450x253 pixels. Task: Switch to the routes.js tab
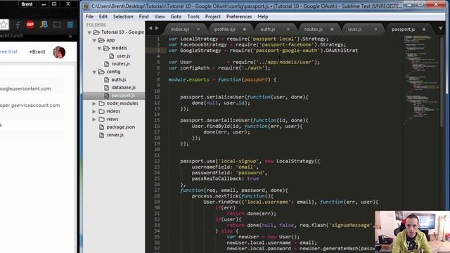313,30
